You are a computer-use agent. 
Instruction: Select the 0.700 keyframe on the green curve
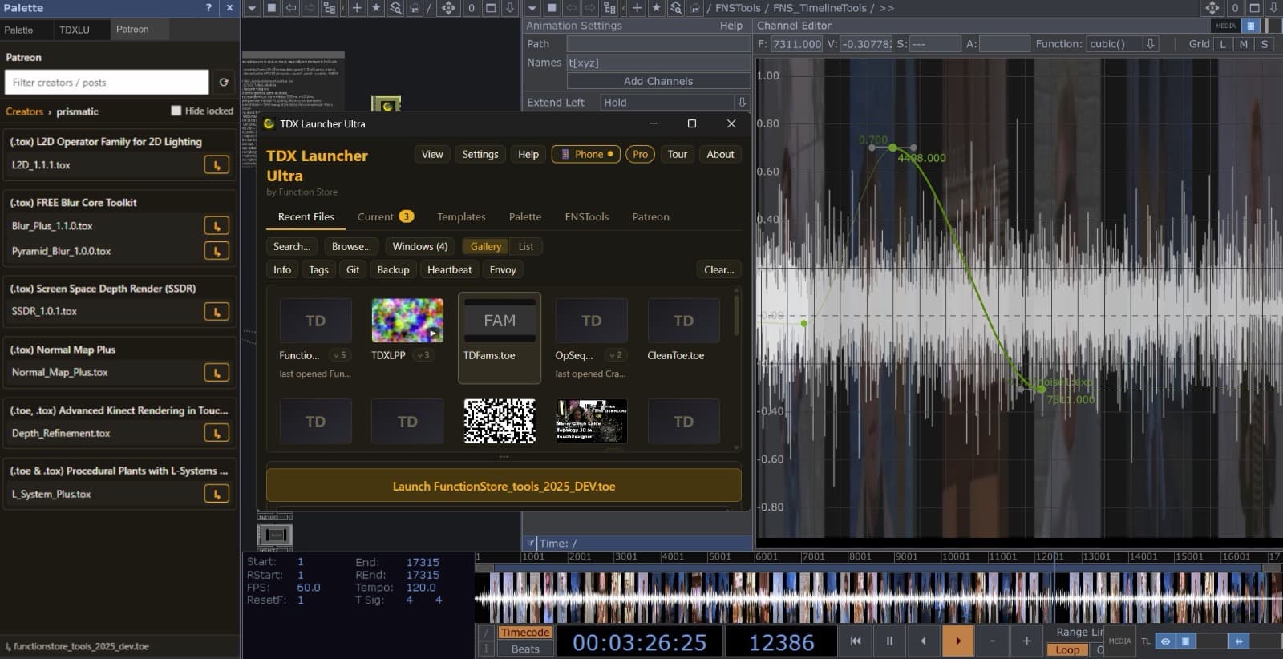[x=892, y=148]
